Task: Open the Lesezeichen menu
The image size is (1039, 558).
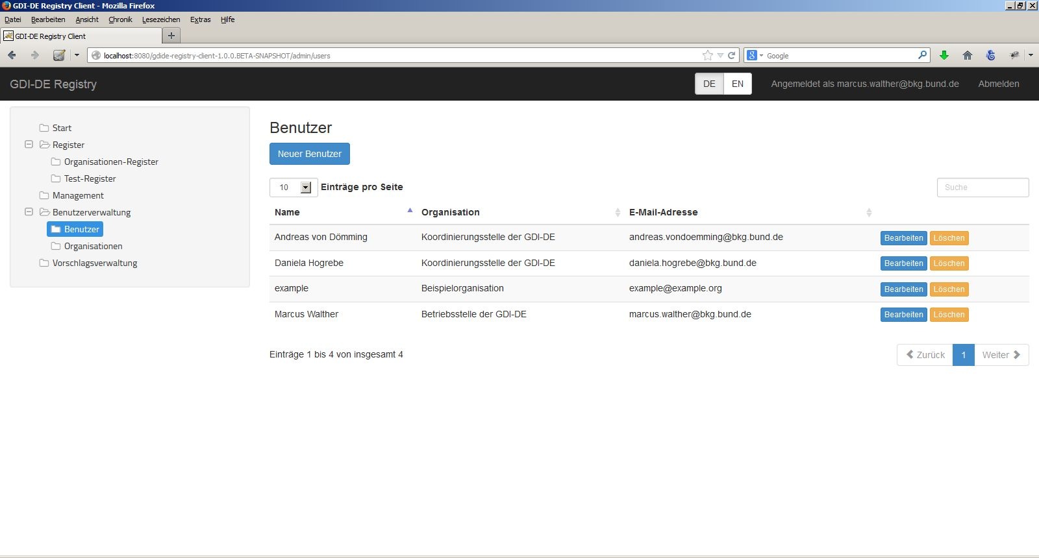Action: 161,19
